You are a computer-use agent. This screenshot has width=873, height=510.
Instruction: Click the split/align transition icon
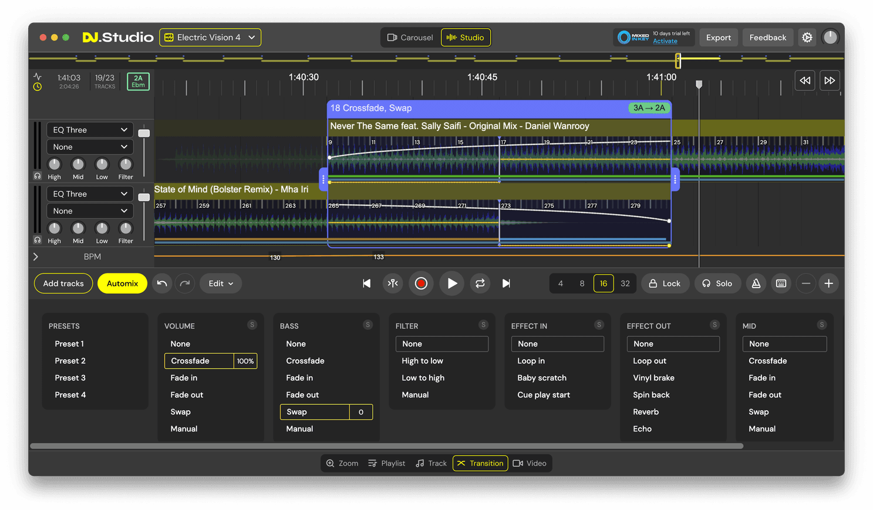393,283
